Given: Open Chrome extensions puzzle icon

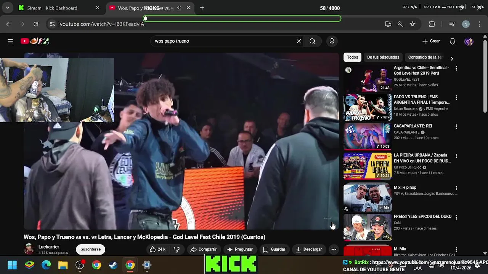Looking at the screenshot, I should pos(432,24).
